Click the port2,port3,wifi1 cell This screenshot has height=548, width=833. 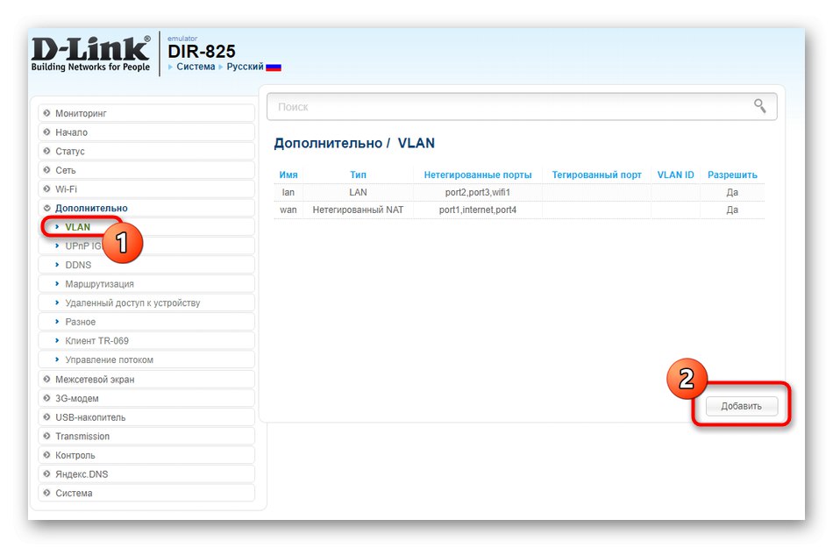tap(478, 192)
